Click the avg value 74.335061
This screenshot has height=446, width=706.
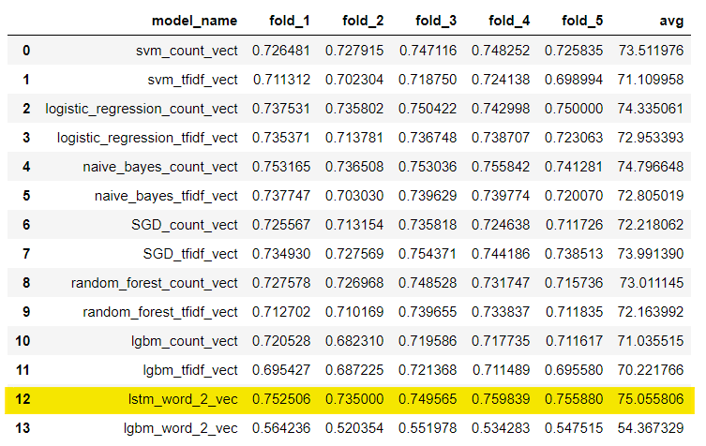pyautogui.click(x=651, y=109)
